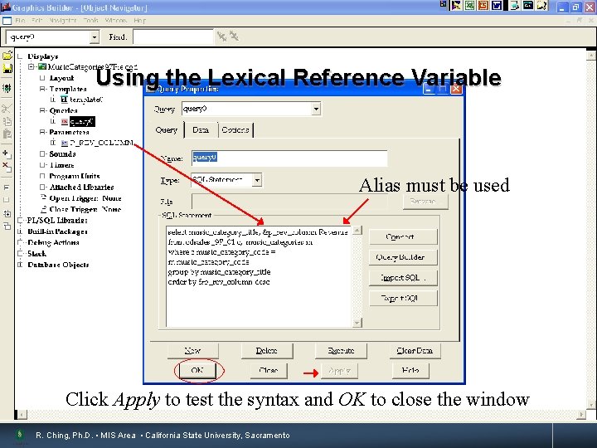Click the OK button

197,370
